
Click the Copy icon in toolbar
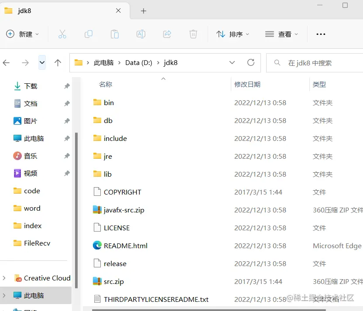89,34
